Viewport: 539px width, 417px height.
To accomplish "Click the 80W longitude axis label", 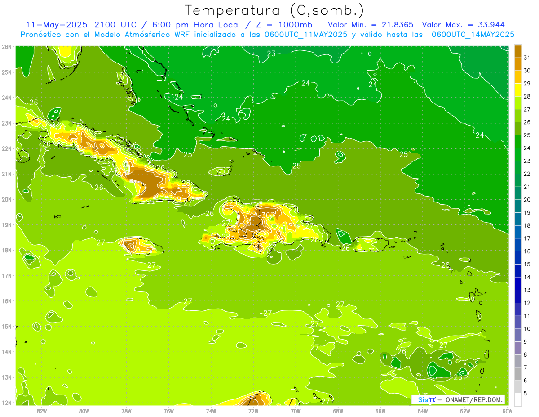I will (84, 411).
